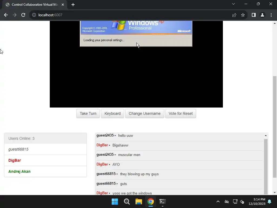The width and height of the screenshot is (277, 208).
Task: Open Chrome side panel icon
Action: pyautogui.click(x=254, y=15)
